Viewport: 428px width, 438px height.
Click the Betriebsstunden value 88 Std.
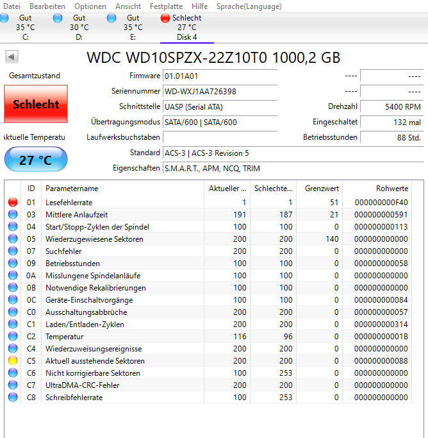392,137
